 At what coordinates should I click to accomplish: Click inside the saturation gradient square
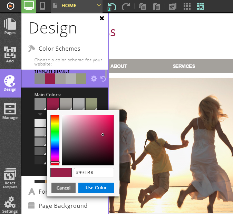(88, 140)
